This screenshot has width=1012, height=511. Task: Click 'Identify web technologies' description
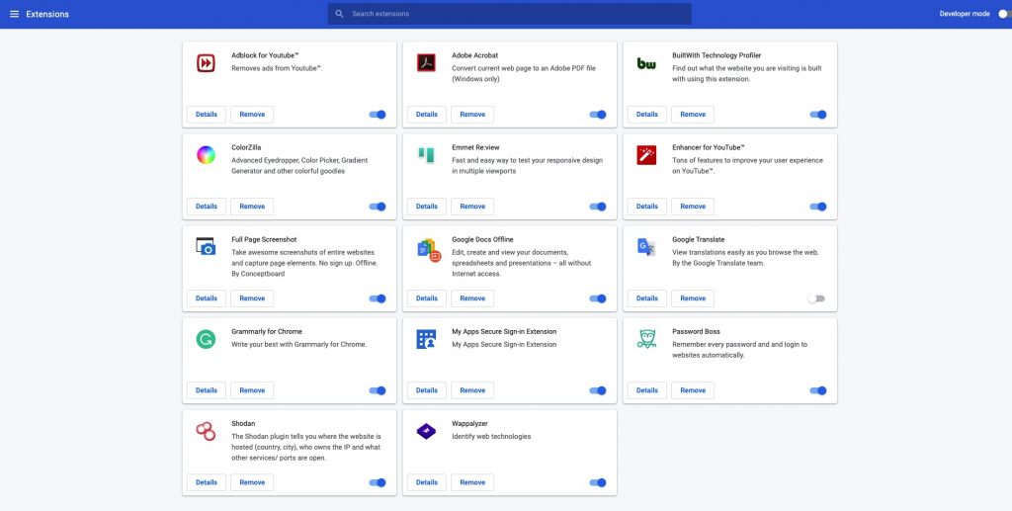[x=491, y=436]
